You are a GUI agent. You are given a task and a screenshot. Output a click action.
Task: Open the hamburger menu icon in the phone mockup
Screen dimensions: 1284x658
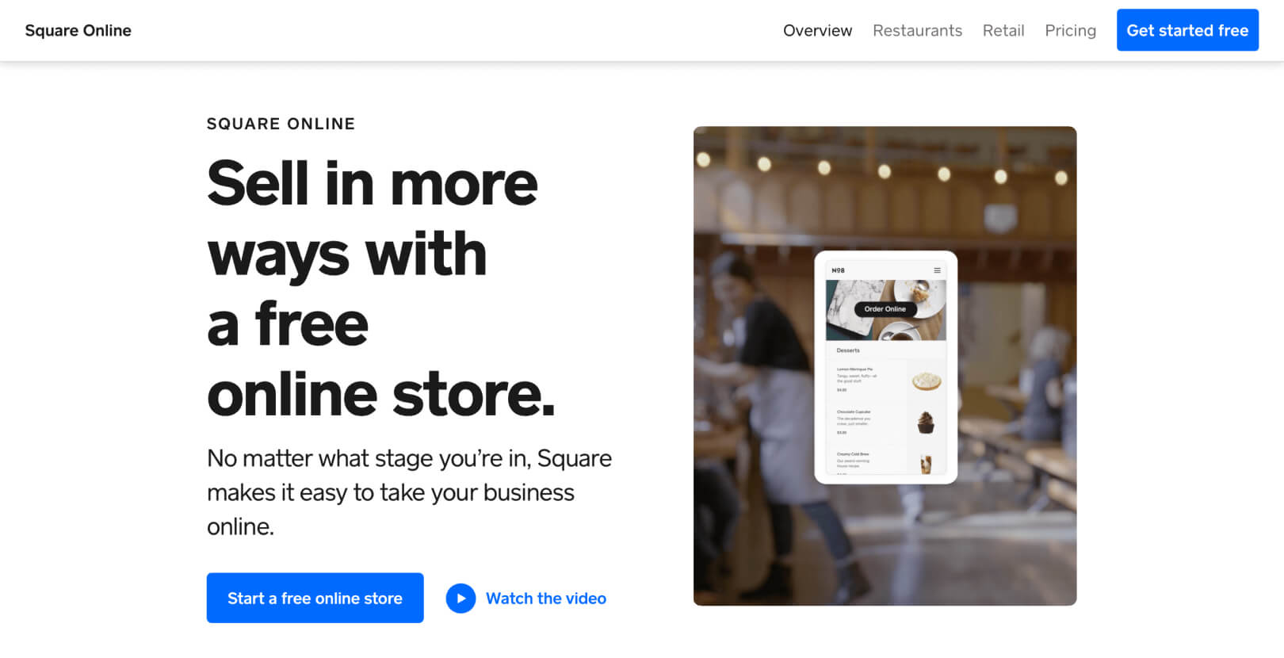click(x=937, y=270)
